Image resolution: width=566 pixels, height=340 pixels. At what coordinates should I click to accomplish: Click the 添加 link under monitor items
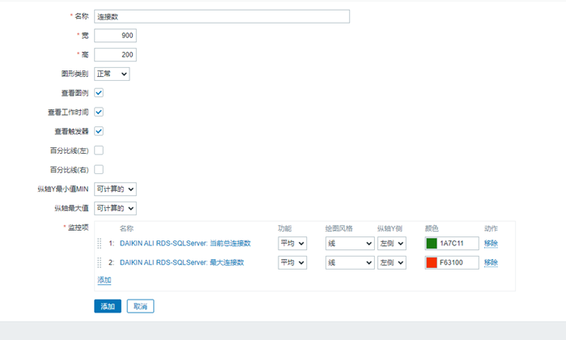104,280
